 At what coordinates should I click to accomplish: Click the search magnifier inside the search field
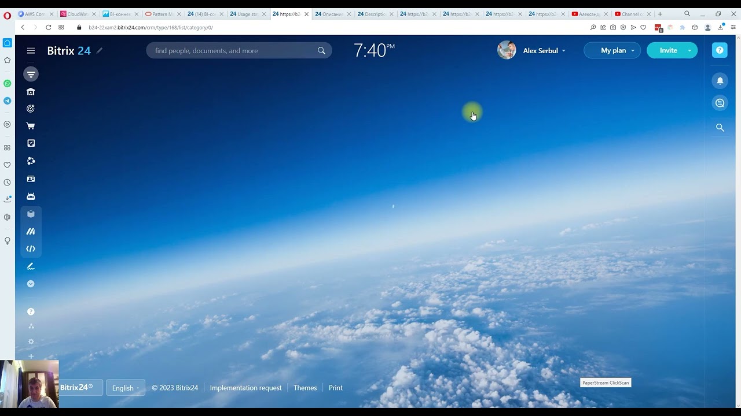pos(321,51)
